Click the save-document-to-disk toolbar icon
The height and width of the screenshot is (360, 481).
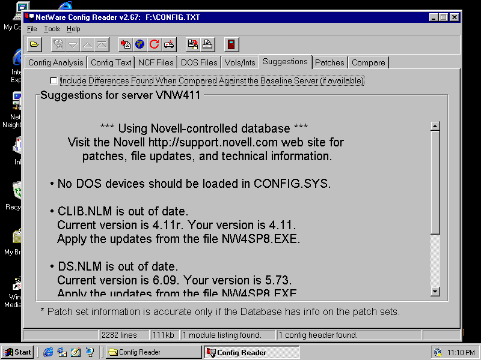click(193, 44)
